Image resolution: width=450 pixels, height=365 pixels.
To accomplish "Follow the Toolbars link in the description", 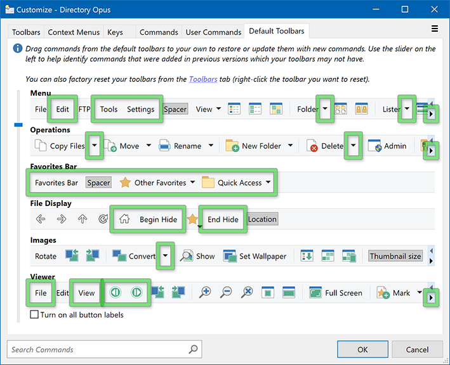I will tap(203, 79).
